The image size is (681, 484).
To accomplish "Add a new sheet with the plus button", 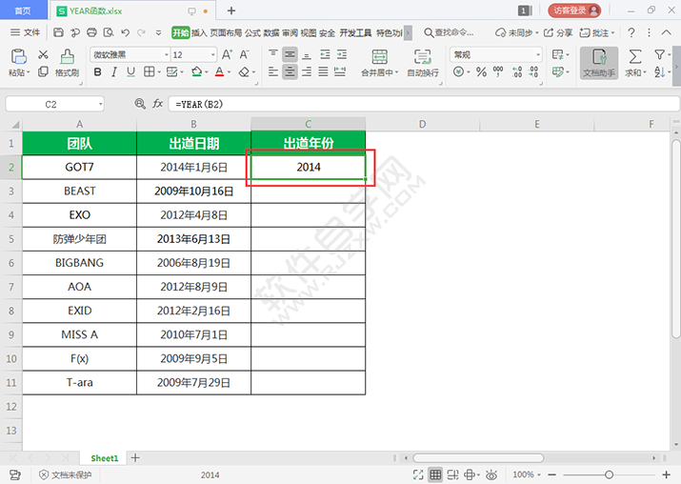I will pos(135,457).
